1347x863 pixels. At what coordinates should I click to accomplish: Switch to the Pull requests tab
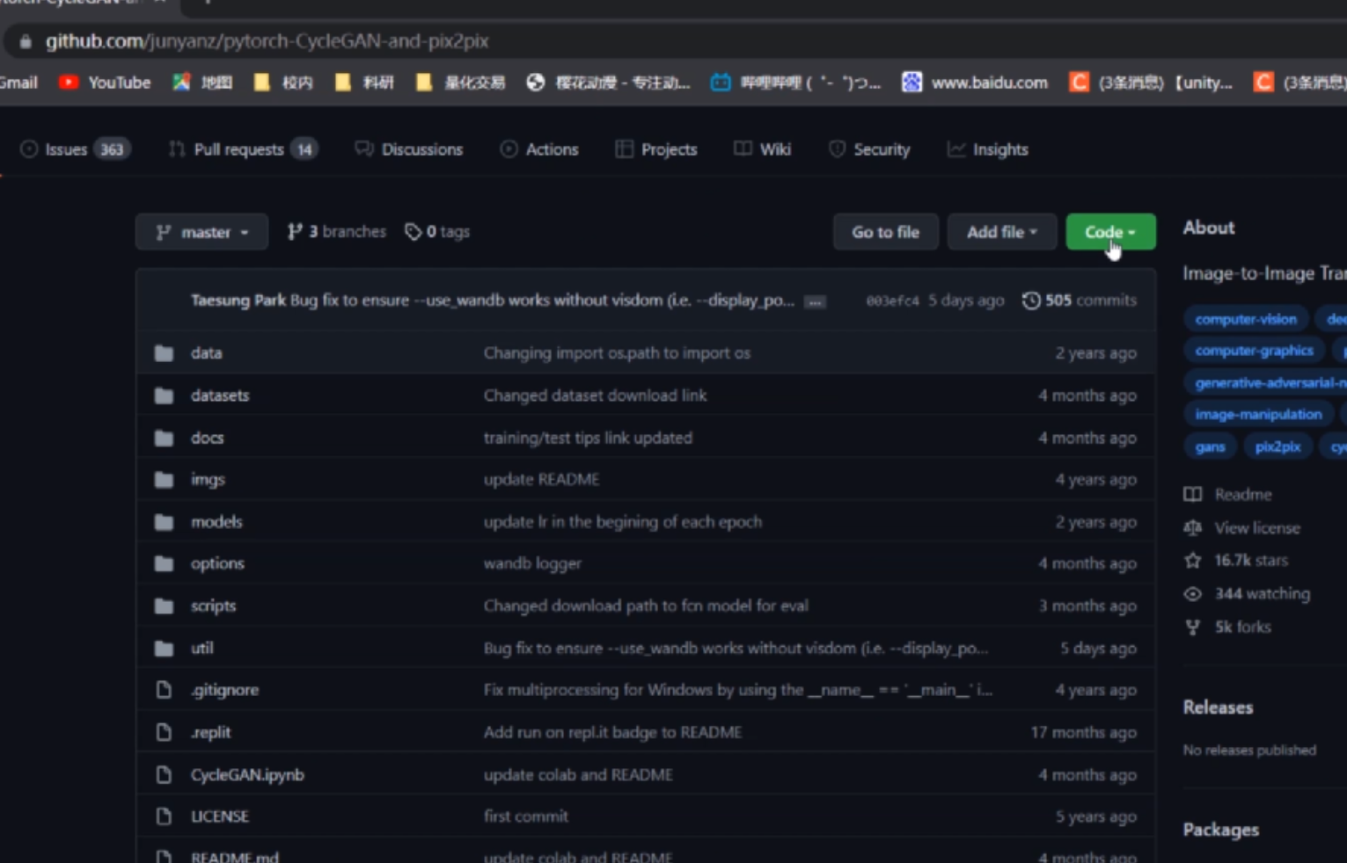click(x=242, y=149)
